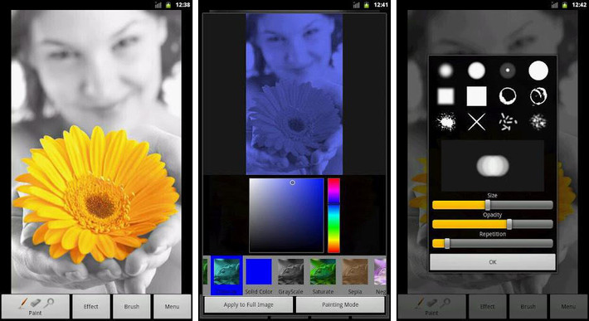Click the Repetition slider track
Image resolution: width=589 pixels, height=321 pixels.
click(x=493, y=243)
